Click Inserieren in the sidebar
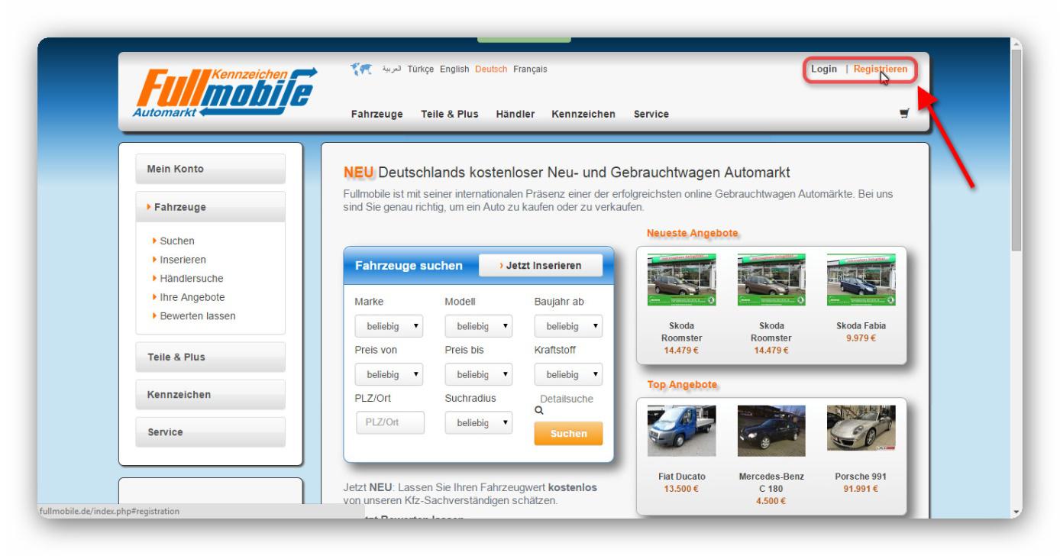The image size is (1060, 556). tap(183, 259)
